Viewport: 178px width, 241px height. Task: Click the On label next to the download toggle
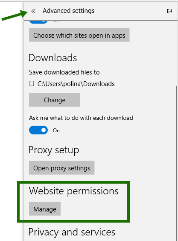pos(56,131)
